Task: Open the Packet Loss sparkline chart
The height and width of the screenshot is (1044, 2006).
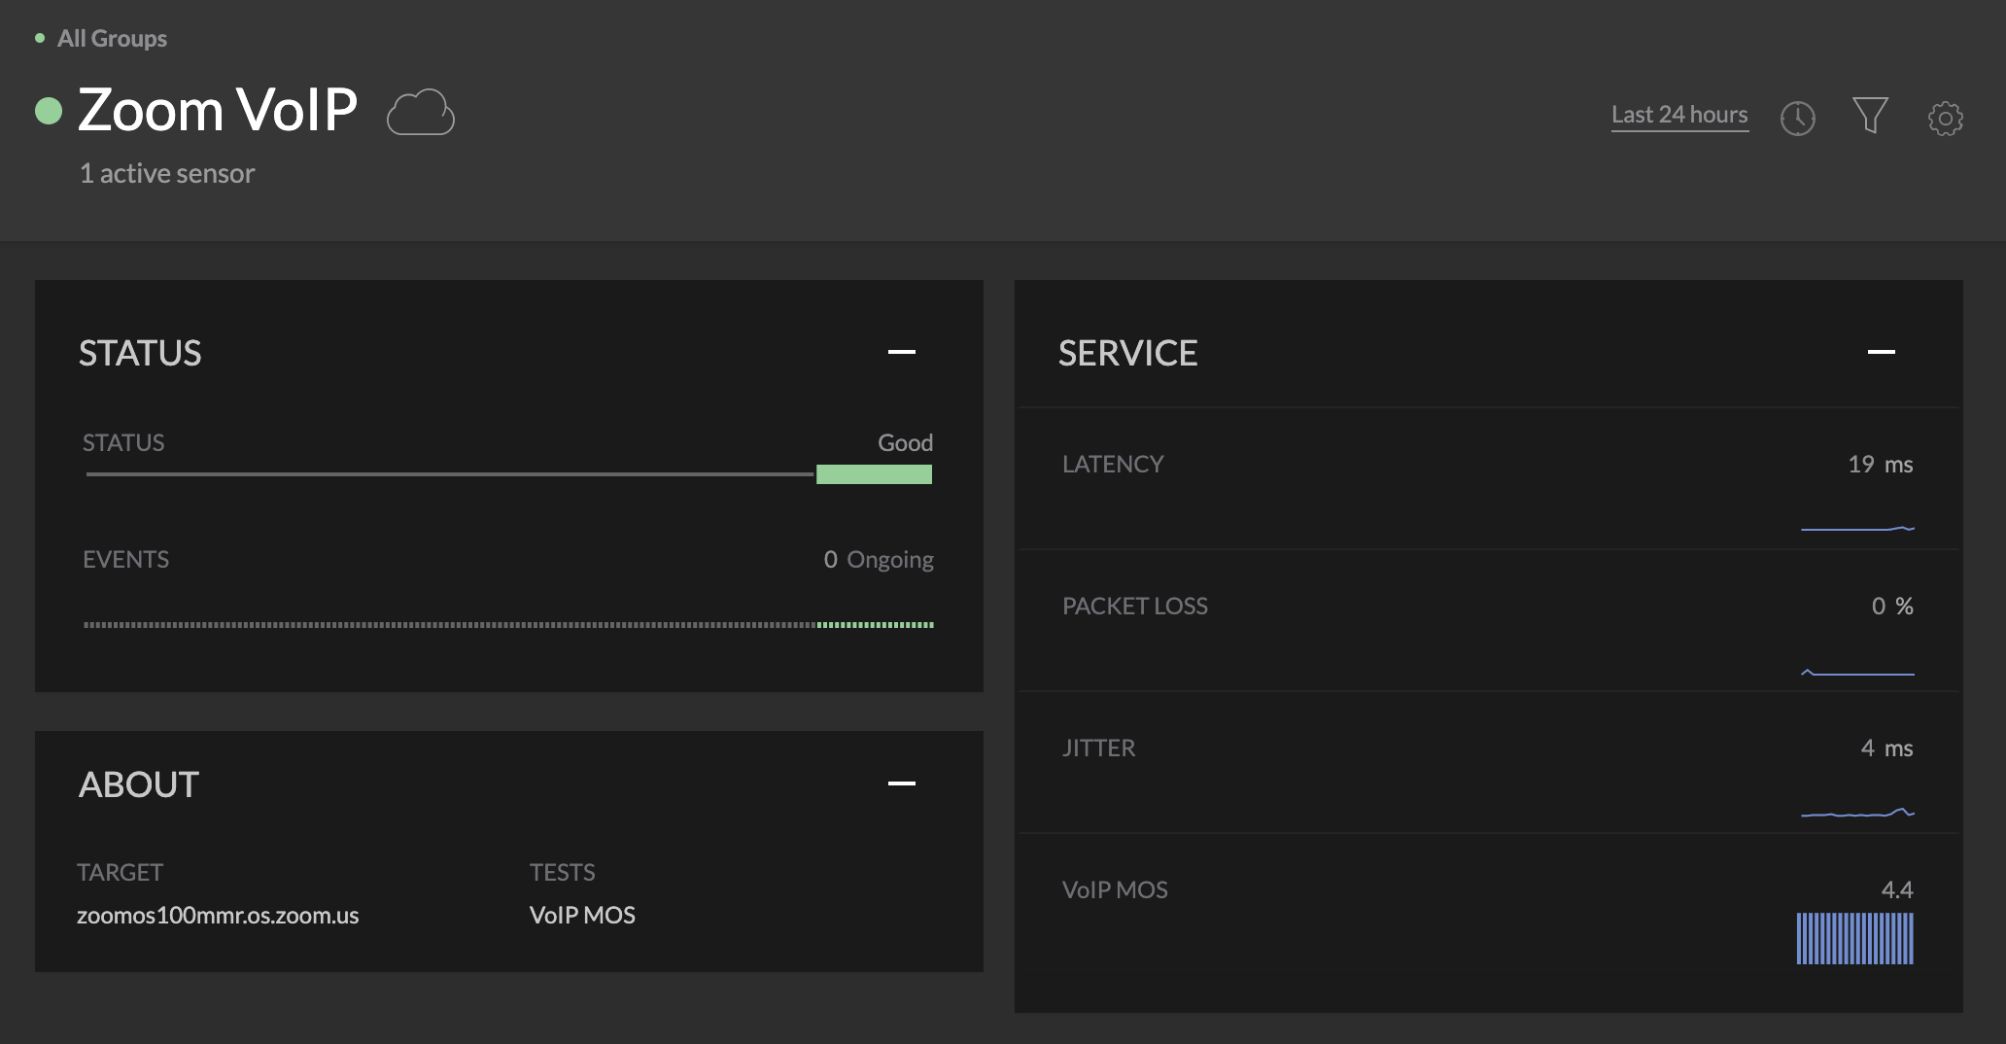Action: point(1857,672)
